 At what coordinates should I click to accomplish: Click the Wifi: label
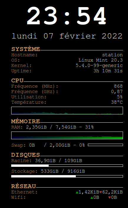19,198
